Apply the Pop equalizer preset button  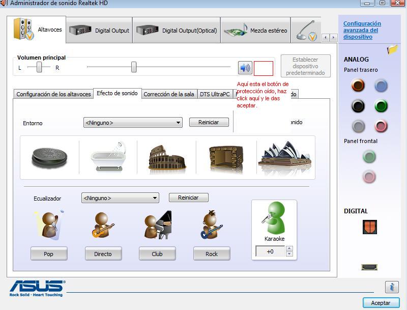pyautogui.click(x=49, y=253)
